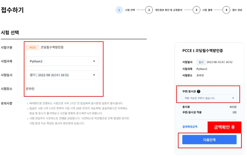Click the 결제예정금액 link text
The height and width of the screenshot is (157, 247).
tap(190, 127)
